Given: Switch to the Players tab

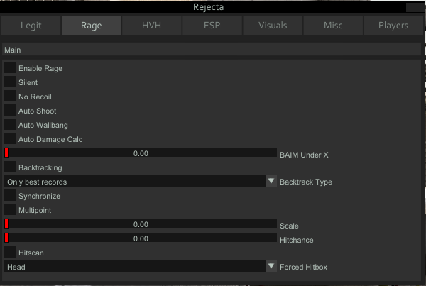Looking at the screenshot, I should tap(393, 26).
